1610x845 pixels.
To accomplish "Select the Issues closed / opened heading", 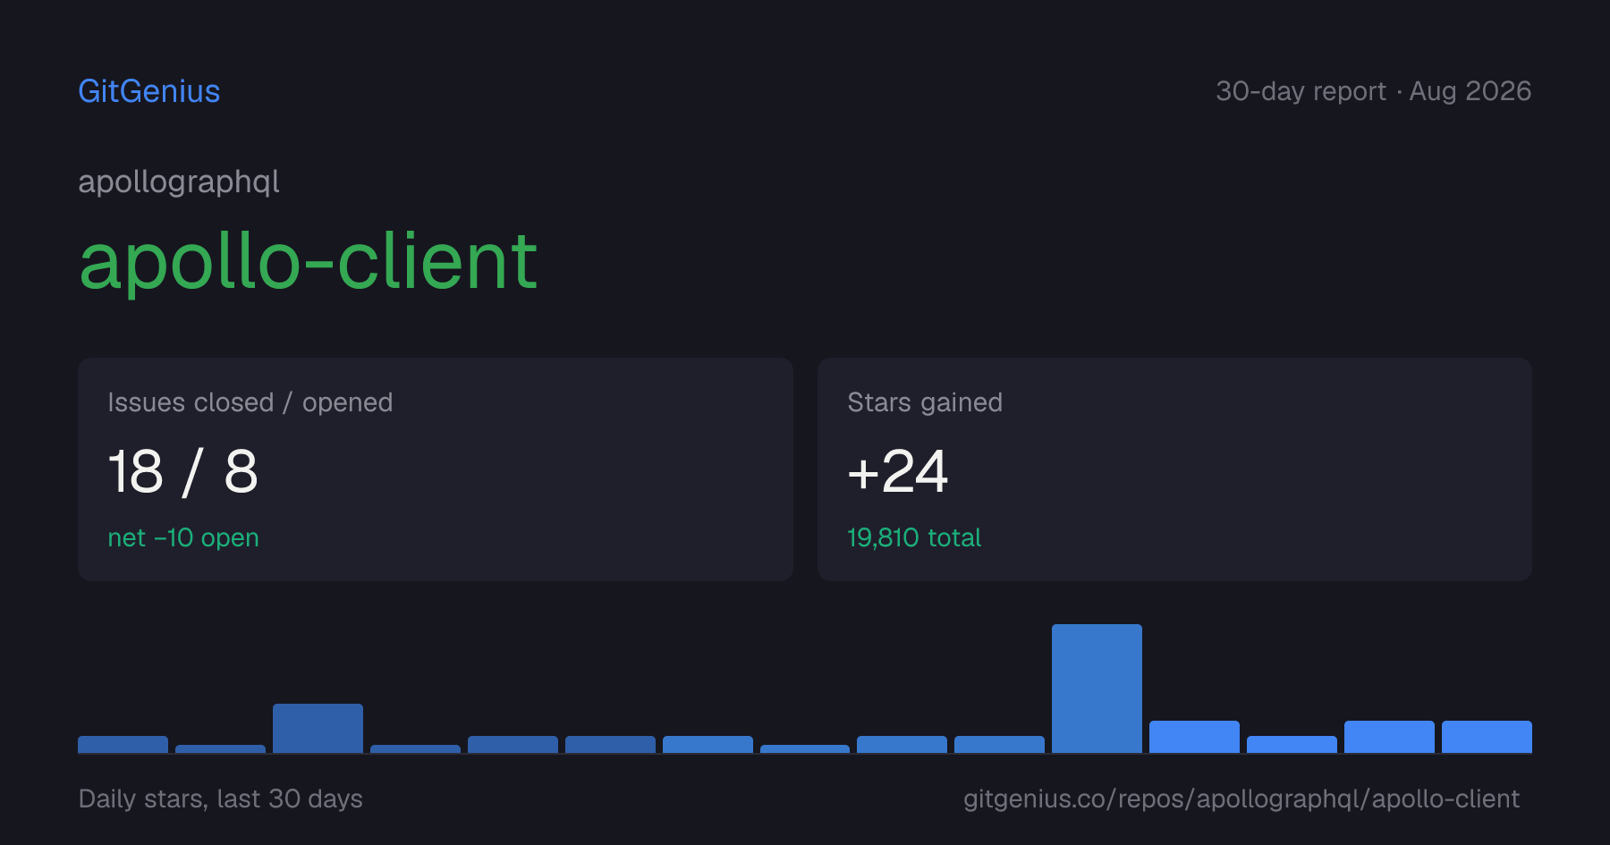I will [x=250, y=402].
